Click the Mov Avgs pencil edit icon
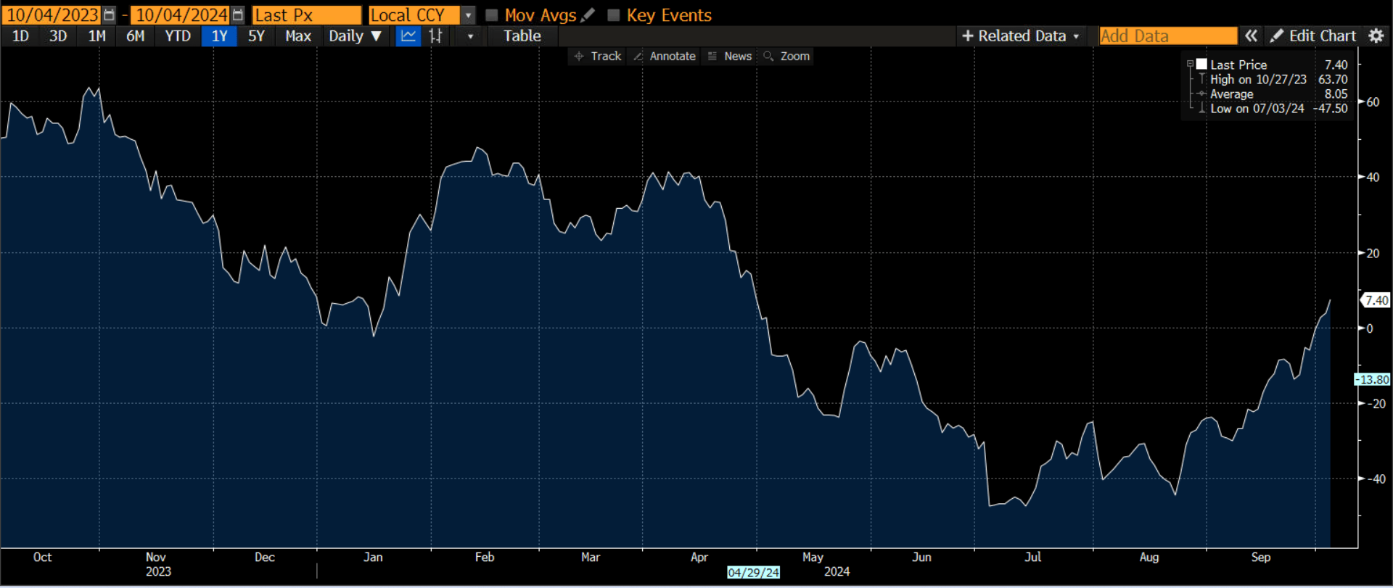Screen dimensions: 1393x588 coord(588,15)
